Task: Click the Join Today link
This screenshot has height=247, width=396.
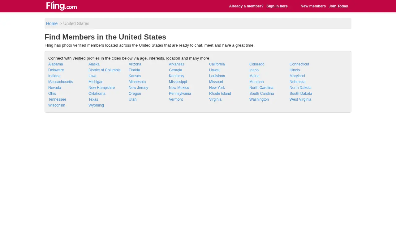Action: pos(338,6)
